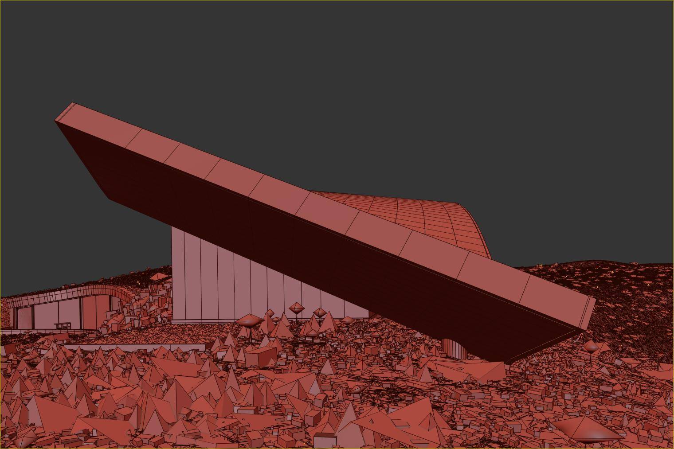Select the wide mushroom-shaped object on a stem

coord(249,321)
